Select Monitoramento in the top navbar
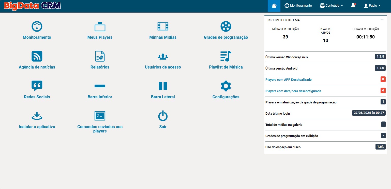391x189 pixels. (x=298, y=6)
